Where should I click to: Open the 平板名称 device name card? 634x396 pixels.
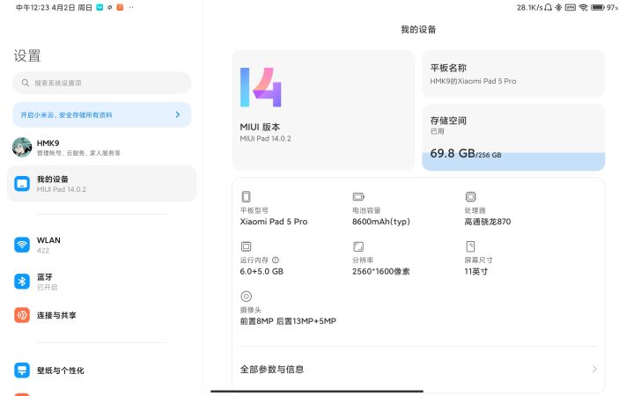click(x=513, y=74)
